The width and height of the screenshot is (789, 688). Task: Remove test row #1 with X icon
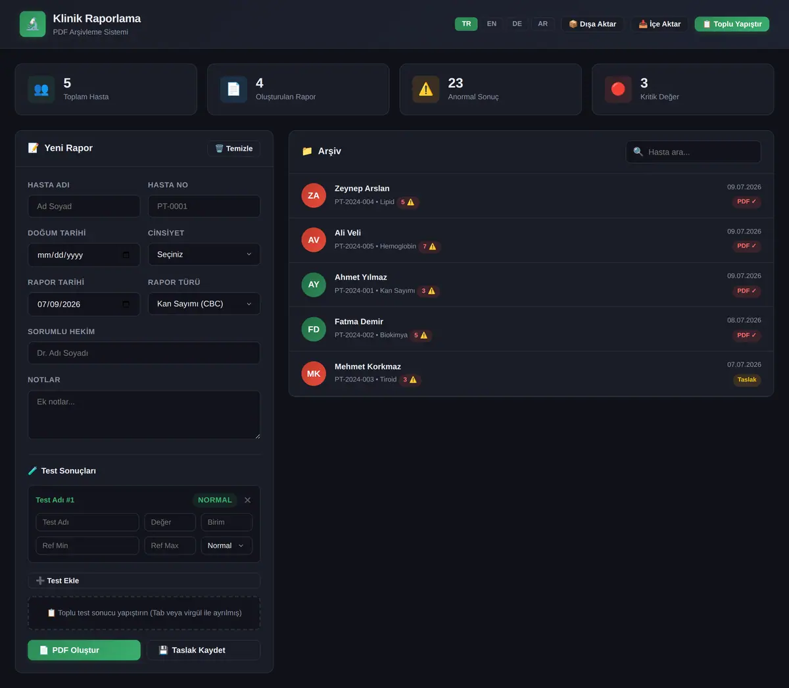coord(248,500)
